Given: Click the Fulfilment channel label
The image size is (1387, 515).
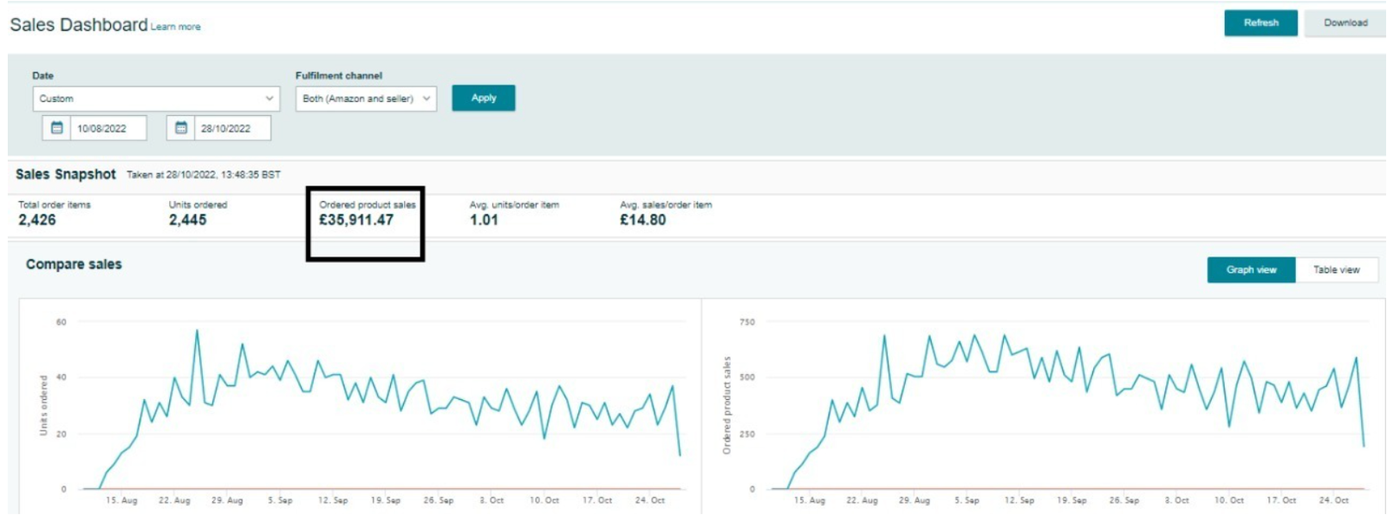Looking at the screenshot, I should (x=339, y=75).
